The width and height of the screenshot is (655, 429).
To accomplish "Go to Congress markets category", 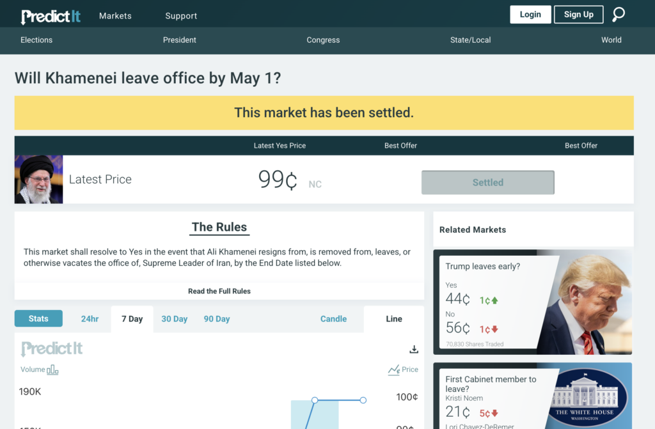I will click(323, 40).
